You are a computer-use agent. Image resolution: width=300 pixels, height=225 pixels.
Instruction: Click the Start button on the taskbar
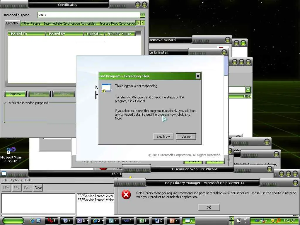(13, 221)
